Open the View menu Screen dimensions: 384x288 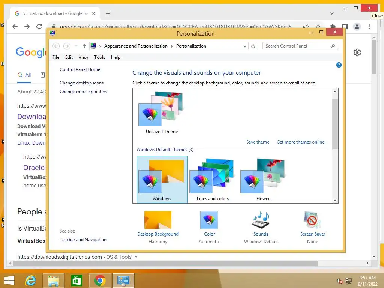tap(83, 57)
